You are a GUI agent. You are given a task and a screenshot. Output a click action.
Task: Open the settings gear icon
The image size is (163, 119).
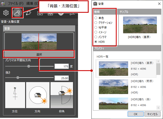(6, 13)
